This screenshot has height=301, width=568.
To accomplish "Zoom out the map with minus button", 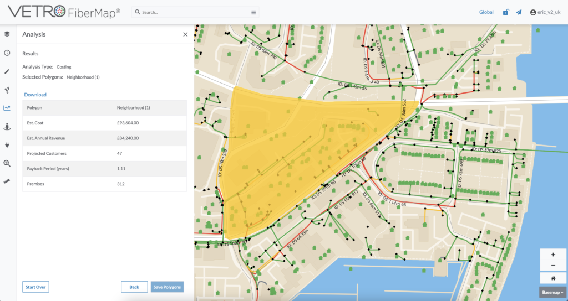I will click(553, 266).
